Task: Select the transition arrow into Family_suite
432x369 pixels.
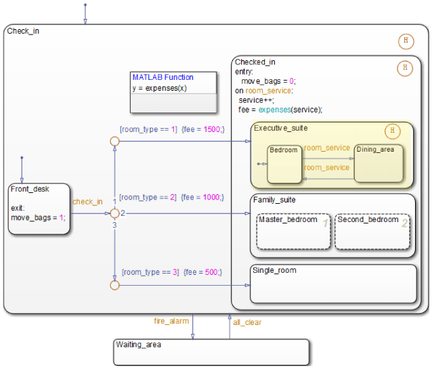Action: point(185,213)
